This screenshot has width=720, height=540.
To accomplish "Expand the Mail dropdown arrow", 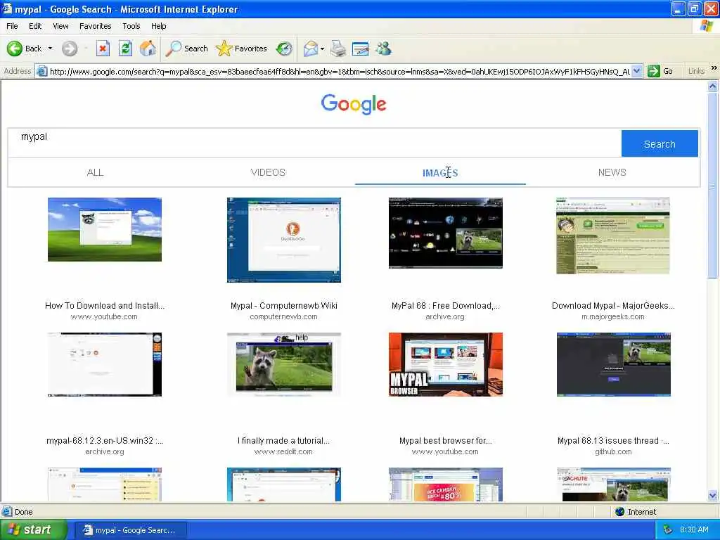I will click(322, 49).
